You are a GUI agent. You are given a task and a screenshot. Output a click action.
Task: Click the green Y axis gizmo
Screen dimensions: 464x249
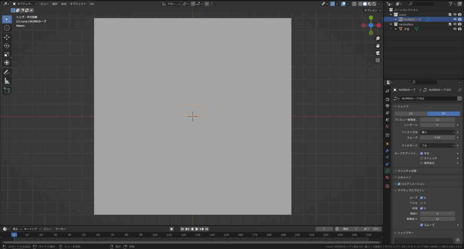click(x=371, y=18)
